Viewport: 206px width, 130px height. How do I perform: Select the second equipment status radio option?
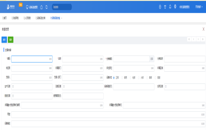[122, 78]
